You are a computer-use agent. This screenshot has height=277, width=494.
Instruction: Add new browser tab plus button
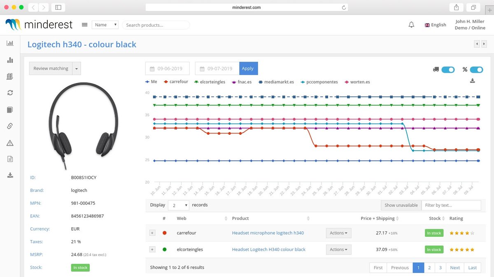point(489,10)
